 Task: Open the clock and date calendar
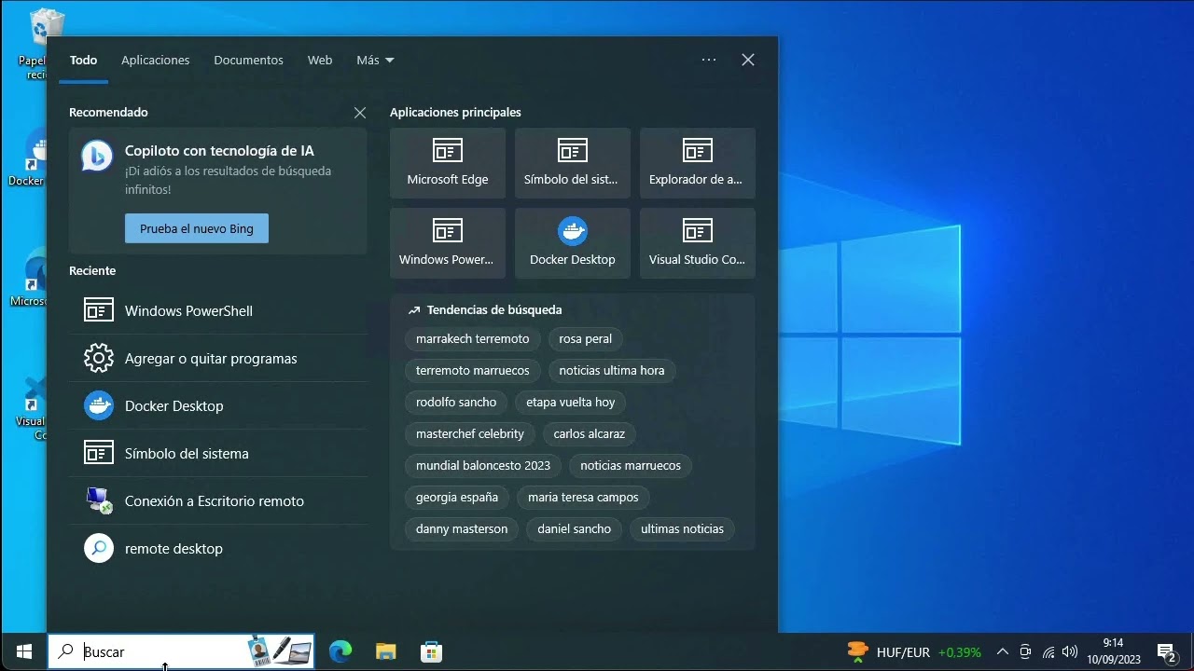point(1114,651)
